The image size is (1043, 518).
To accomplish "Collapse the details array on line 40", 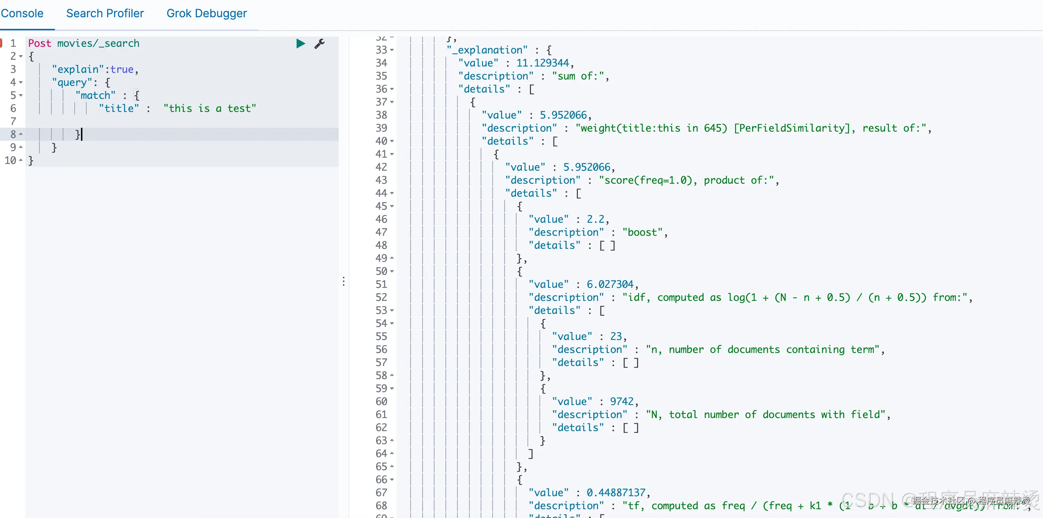I will coord(392,141).
